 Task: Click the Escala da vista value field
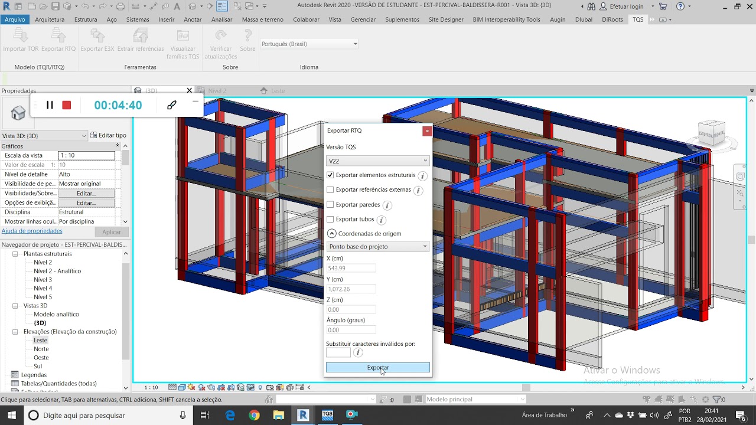pos(87,155)
